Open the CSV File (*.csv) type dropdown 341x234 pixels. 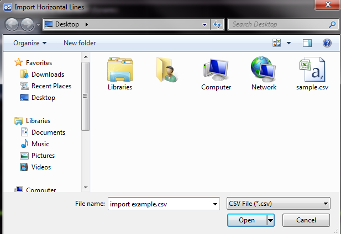pyautogui.click(x=279, y=204)
